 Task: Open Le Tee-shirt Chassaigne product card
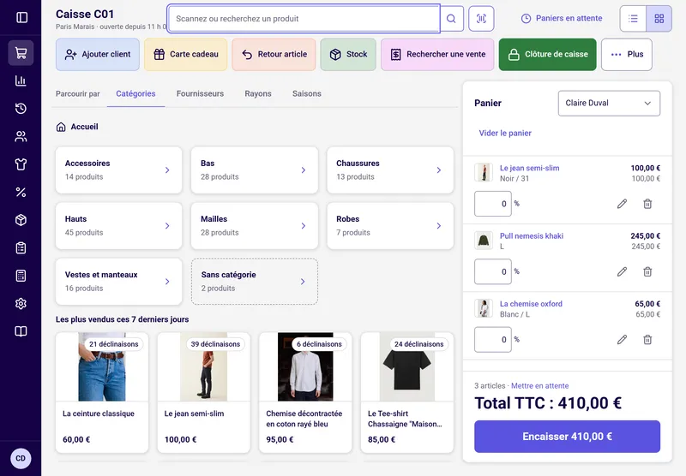click(406, 393)
